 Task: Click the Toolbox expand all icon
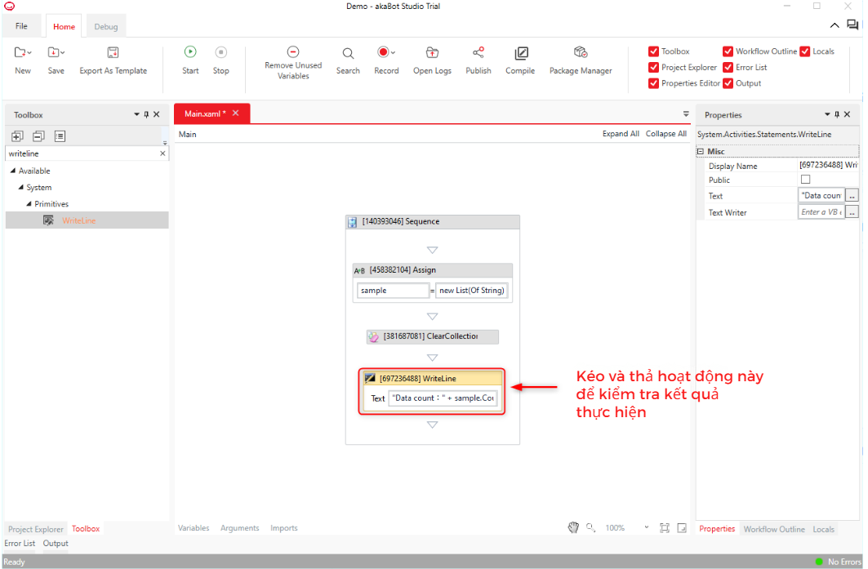17,136
